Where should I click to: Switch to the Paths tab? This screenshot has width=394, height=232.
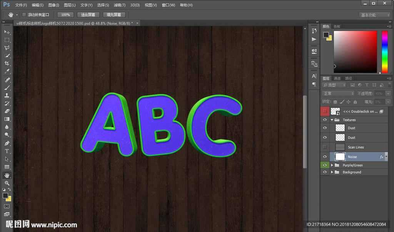coord(348,78)
